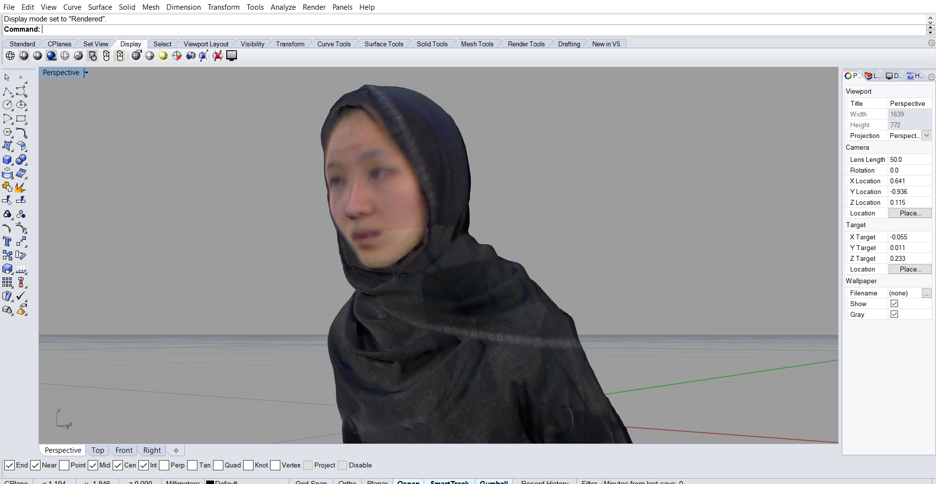
Task: Enable the Quad osnap checkbox
Action: click(x=218, y=465)
